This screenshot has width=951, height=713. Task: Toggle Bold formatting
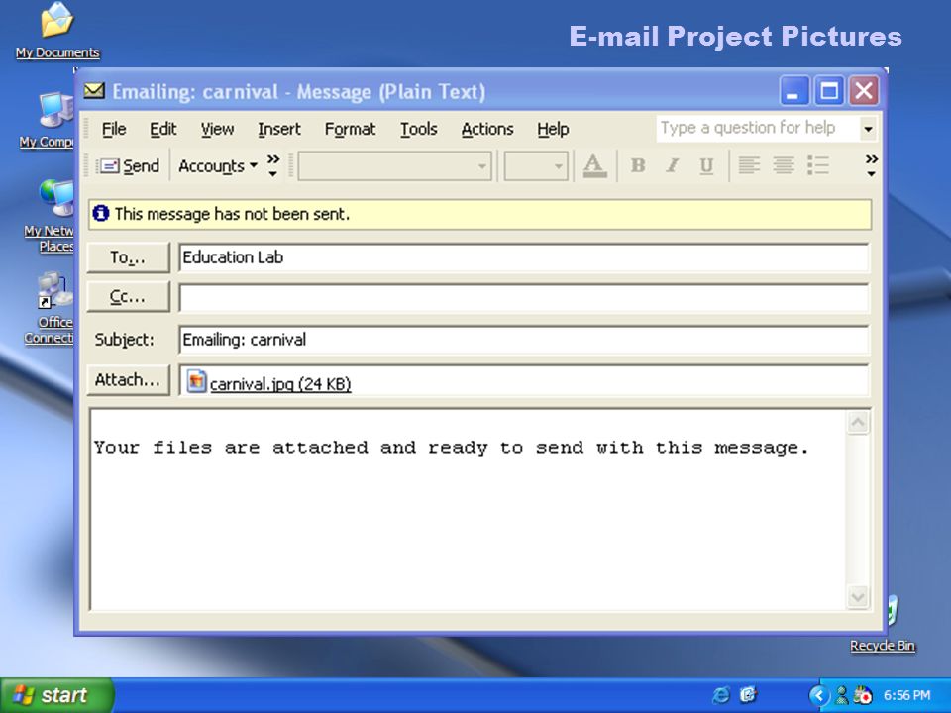tap(638, 165)
